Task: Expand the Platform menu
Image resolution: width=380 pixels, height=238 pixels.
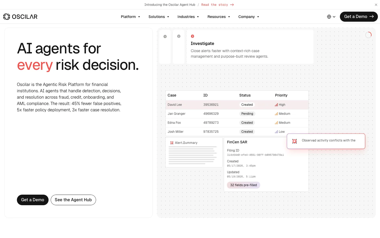Action: (130, 17)
